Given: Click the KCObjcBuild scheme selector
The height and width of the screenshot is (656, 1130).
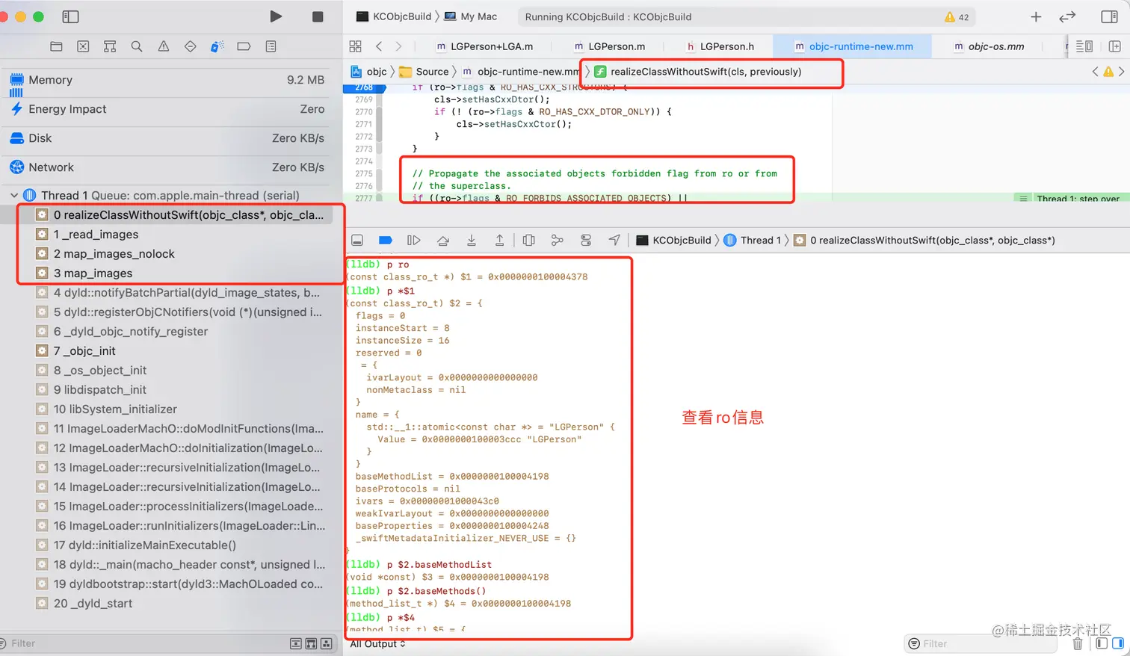Looking at the screenshot, I should click(394, 16).
